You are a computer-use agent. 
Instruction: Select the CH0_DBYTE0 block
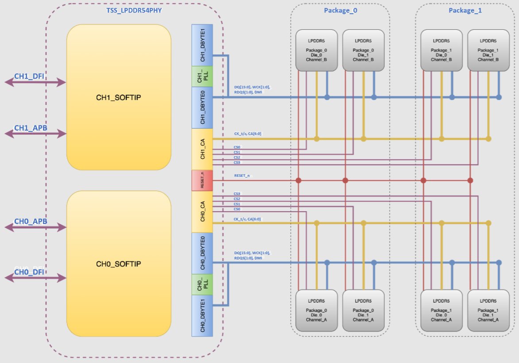point(202,253)
